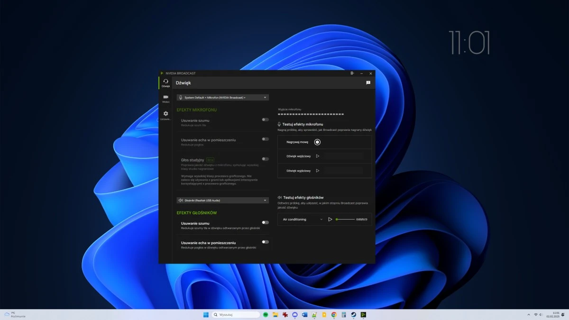The height and width of the screenshot is (320, 569).
Task: Expand the Air conditioning sample dropdown
Action: [x=303, y=219]
